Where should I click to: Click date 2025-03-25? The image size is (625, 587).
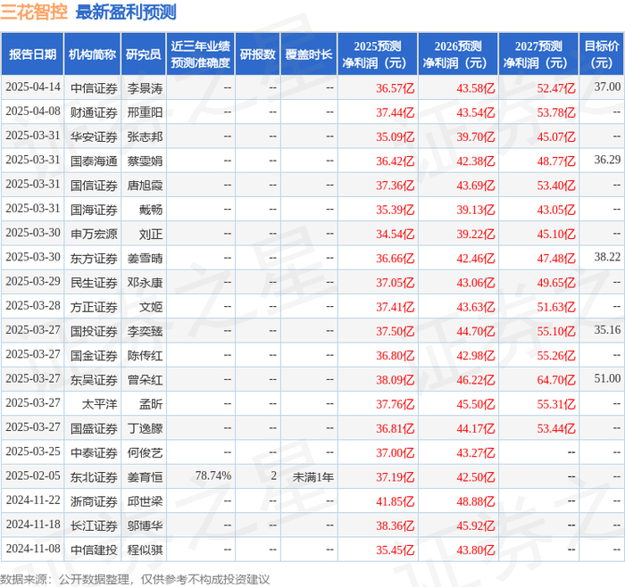click(x=33, y=451)
